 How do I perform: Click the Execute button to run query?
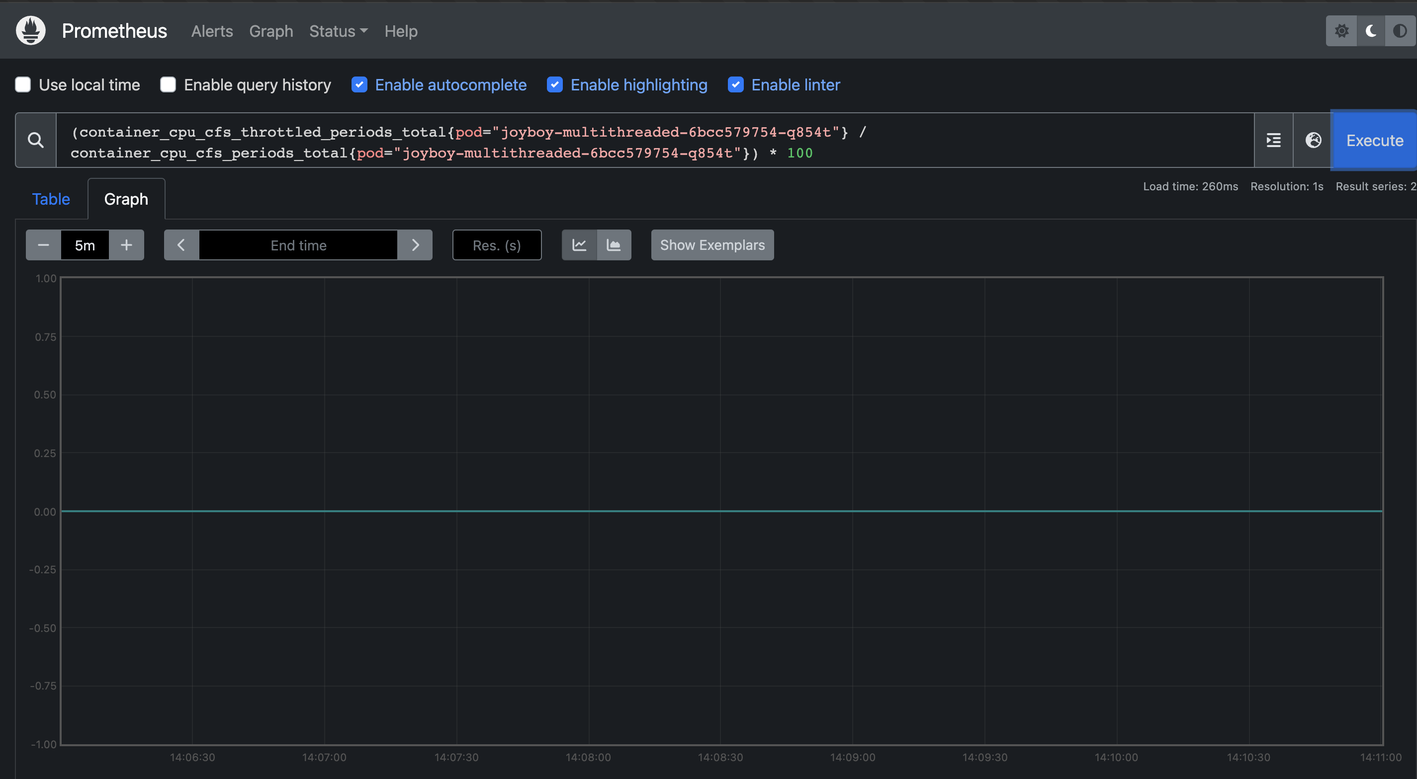click(1374, 139)
